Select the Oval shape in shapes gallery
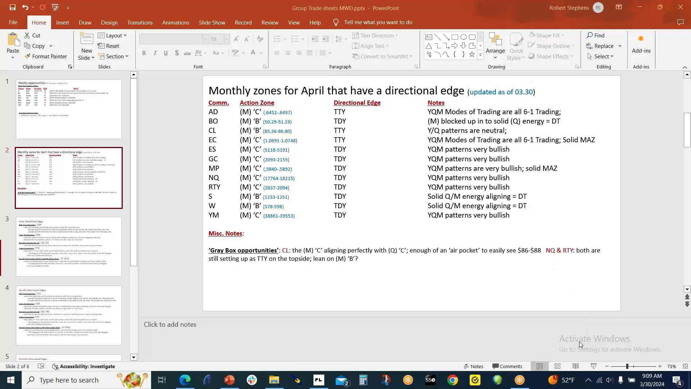 click(x=464, y=37)
